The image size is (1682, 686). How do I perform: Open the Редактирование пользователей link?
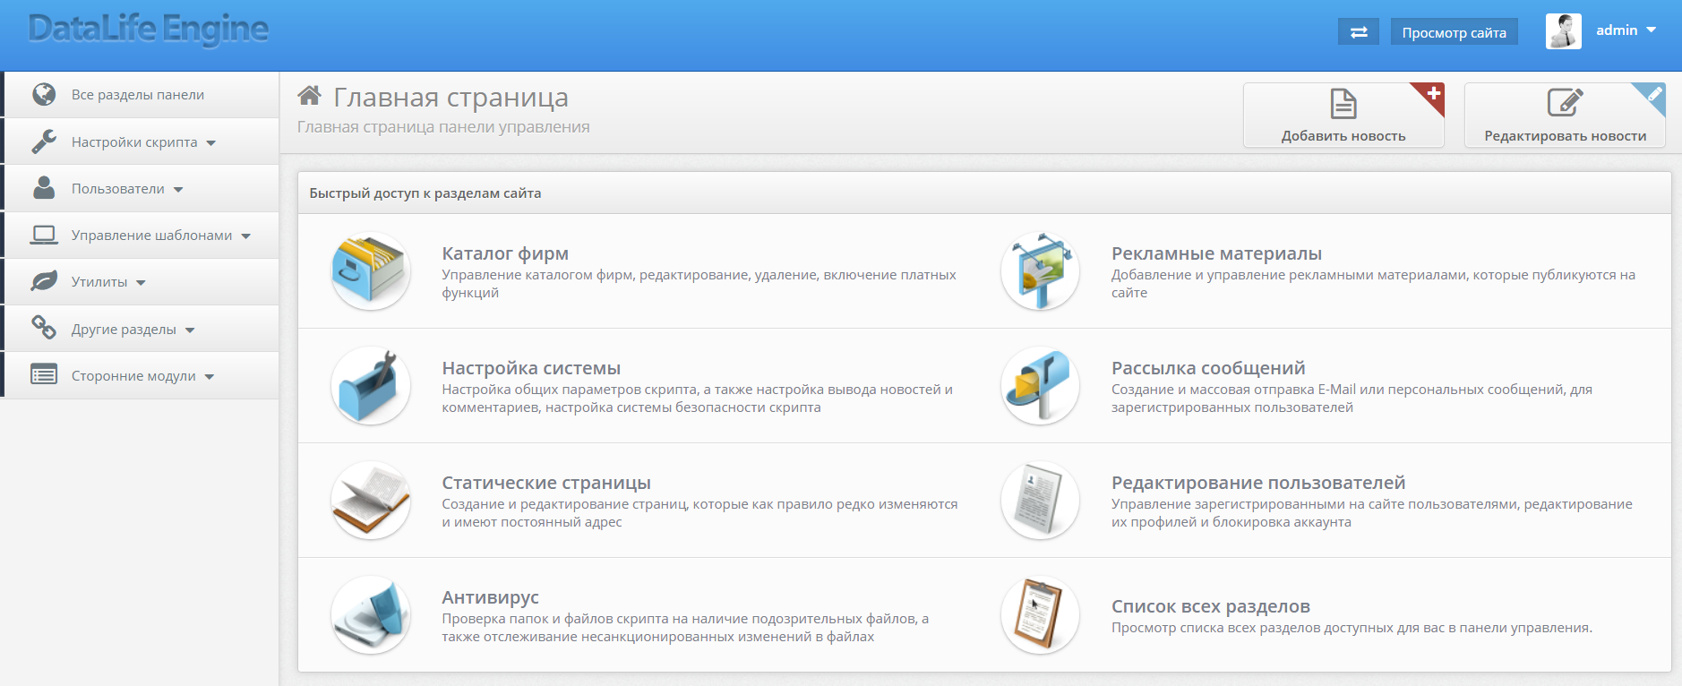pos(1258,483)
